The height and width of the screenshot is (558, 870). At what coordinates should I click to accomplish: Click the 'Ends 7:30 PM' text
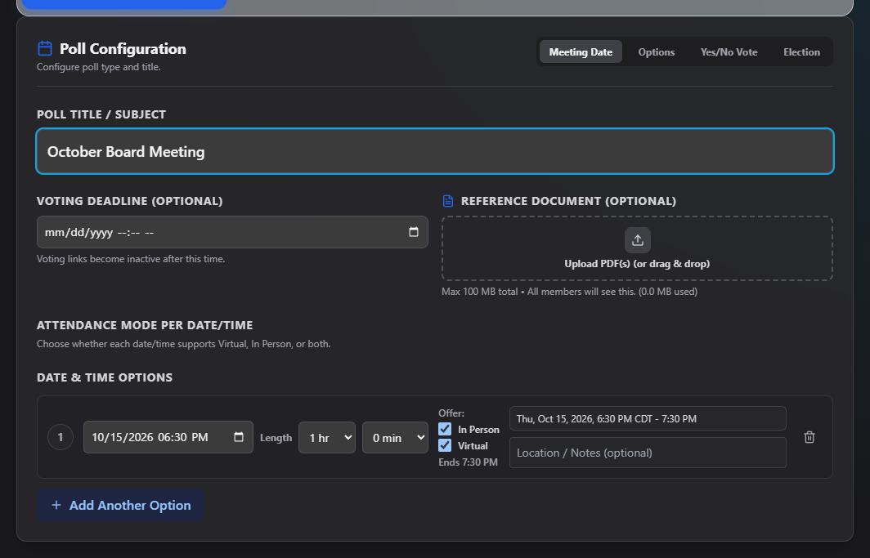click(468, 462)
